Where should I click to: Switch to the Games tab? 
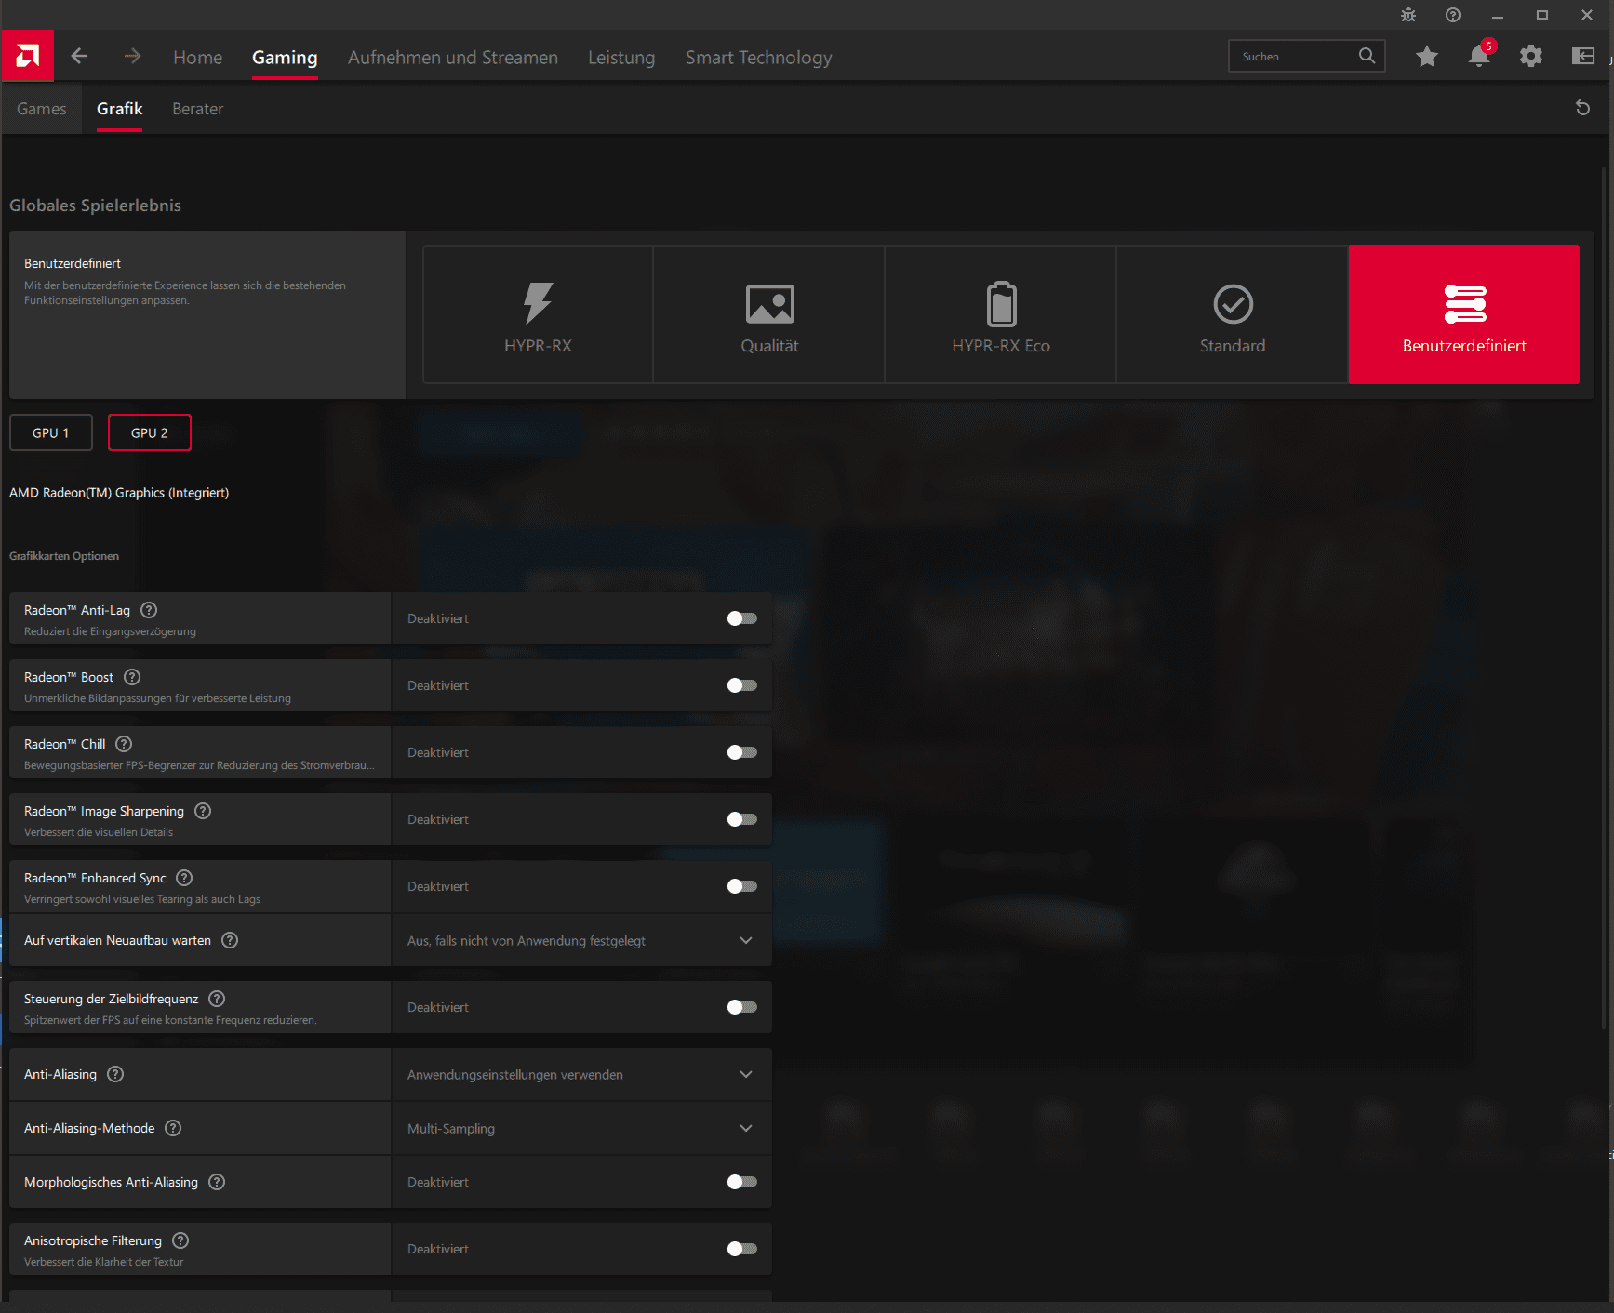[x=42, y=109]
